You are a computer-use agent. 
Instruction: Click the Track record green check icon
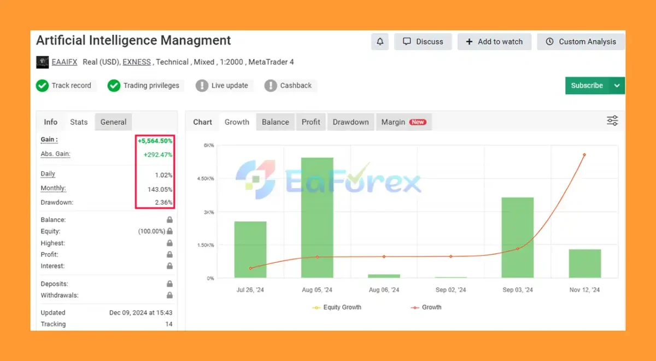click(x=42, y=86)
